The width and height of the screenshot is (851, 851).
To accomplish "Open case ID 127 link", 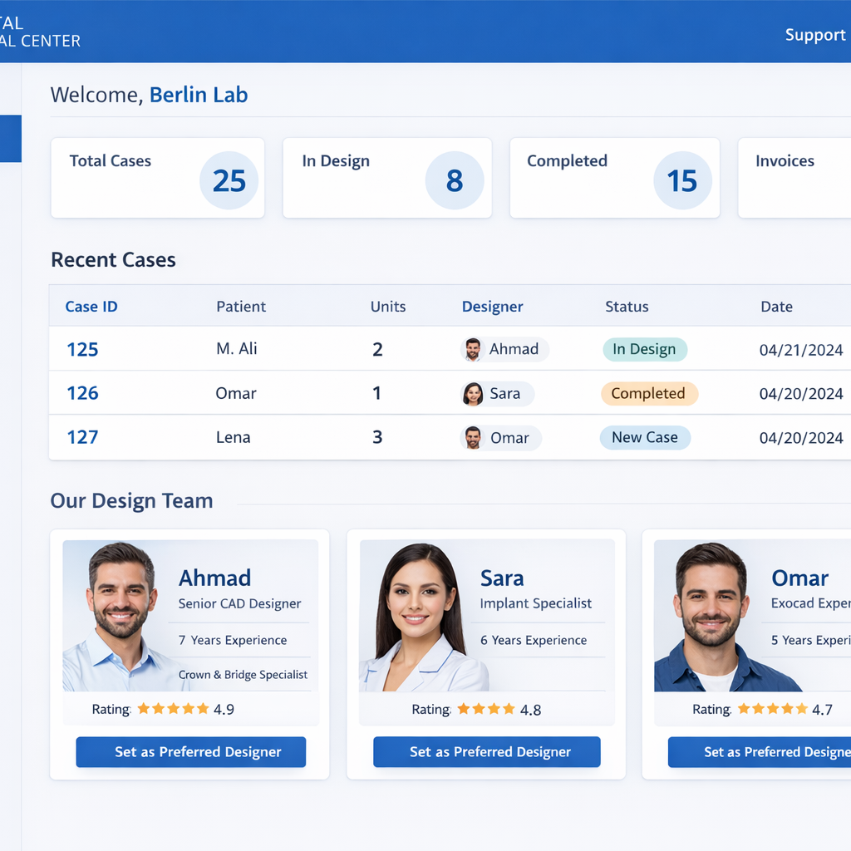I will [82, 438].
